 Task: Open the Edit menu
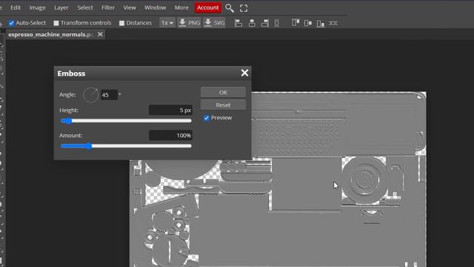coord(16,7)
